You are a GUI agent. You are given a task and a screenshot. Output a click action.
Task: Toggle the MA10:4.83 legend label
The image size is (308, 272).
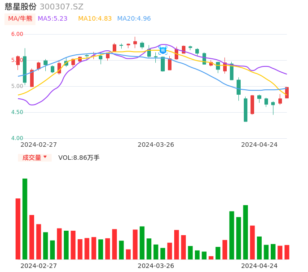pyautogui.click(x=95, y=18)
